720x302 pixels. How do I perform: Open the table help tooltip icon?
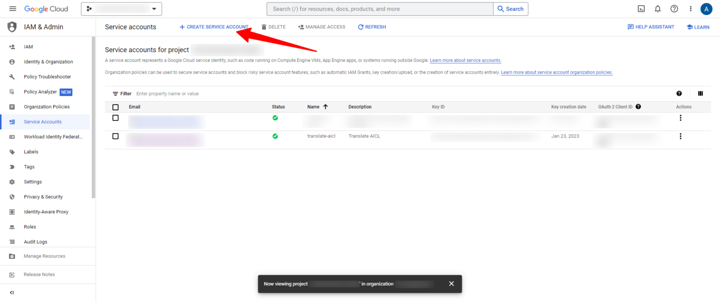pos(679,93)
